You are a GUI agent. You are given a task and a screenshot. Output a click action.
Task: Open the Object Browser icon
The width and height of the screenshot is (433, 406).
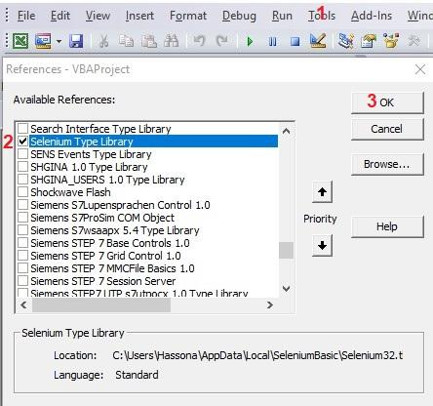pos(391,41)
